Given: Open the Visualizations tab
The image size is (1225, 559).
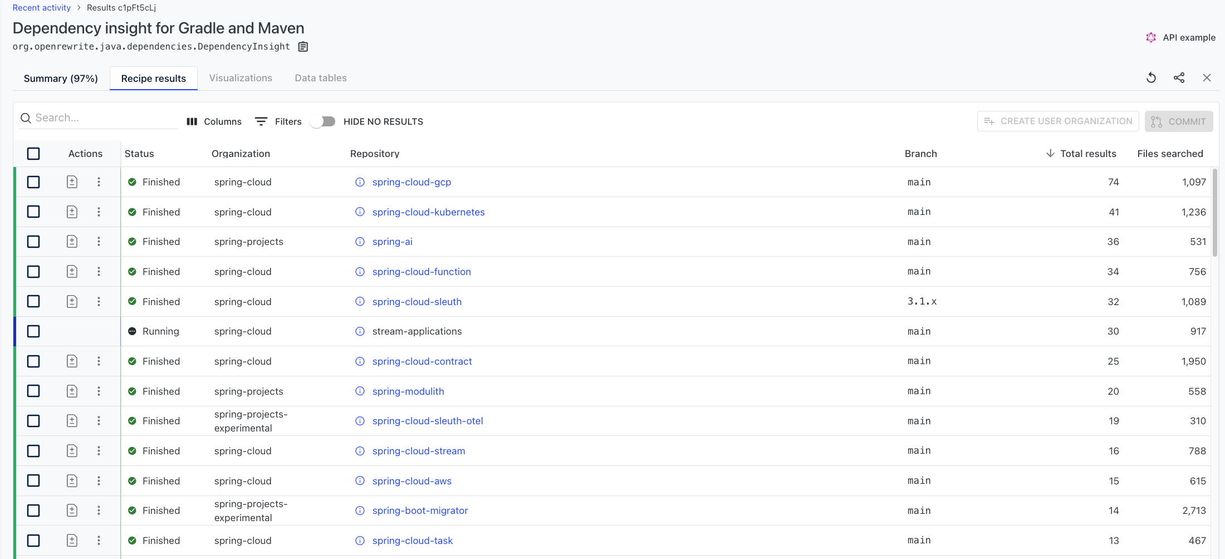Looking at the screenshot, I should click(x=241, y=79).
